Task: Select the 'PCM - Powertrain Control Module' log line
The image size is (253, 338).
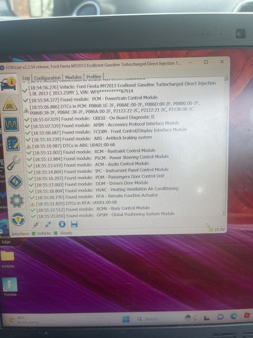Action: pyautogui.click(x=90, y=99)
